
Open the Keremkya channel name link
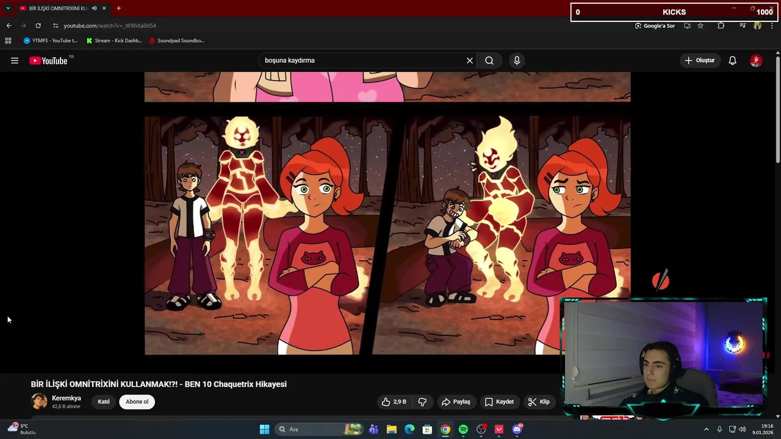(x=67, y=398)
